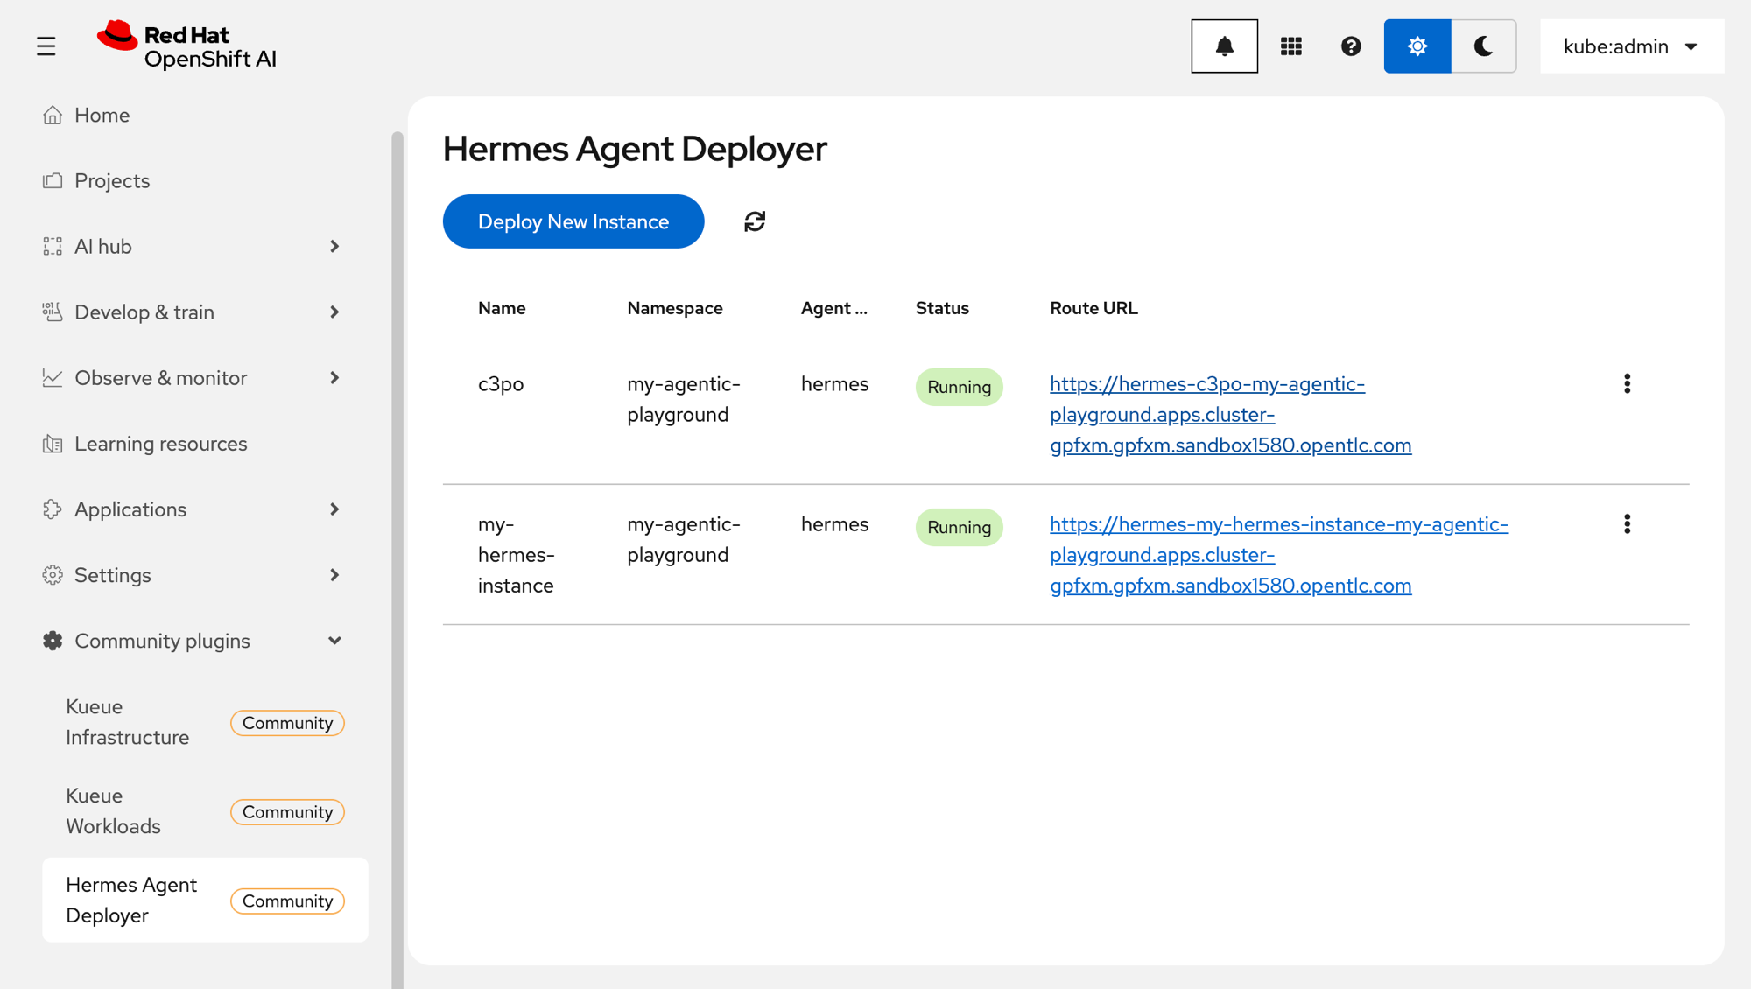Click the truncated Agent column header
Viewport: 1751px width, 989px height.
tap(833, 308)
